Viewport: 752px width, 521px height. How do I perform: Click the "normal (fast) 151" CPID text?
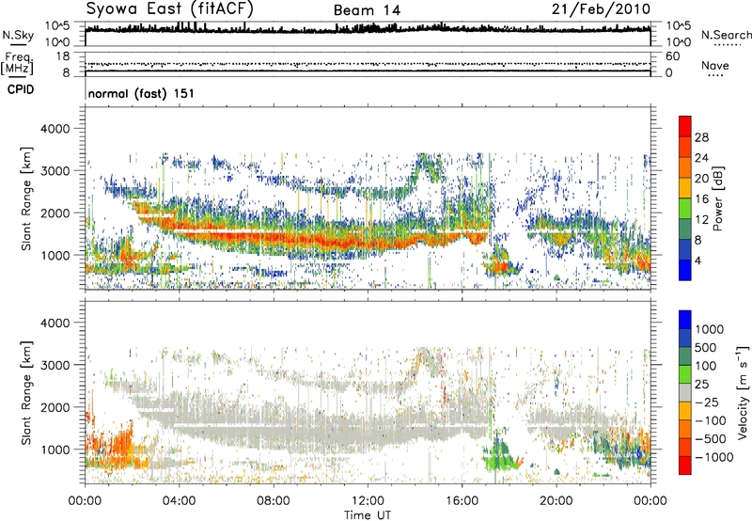(x=141, y=93)
